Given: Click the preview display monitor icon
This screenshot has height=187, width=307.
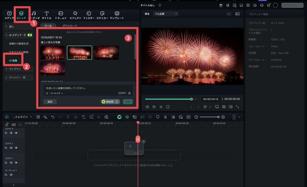Looking at the screenshot, I should tap(217, 107).
